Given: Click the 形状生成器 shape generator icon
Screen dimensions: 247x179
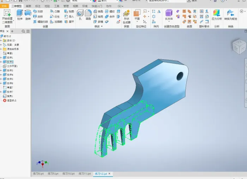Looking at the screenshot, I should pos(126,16).
